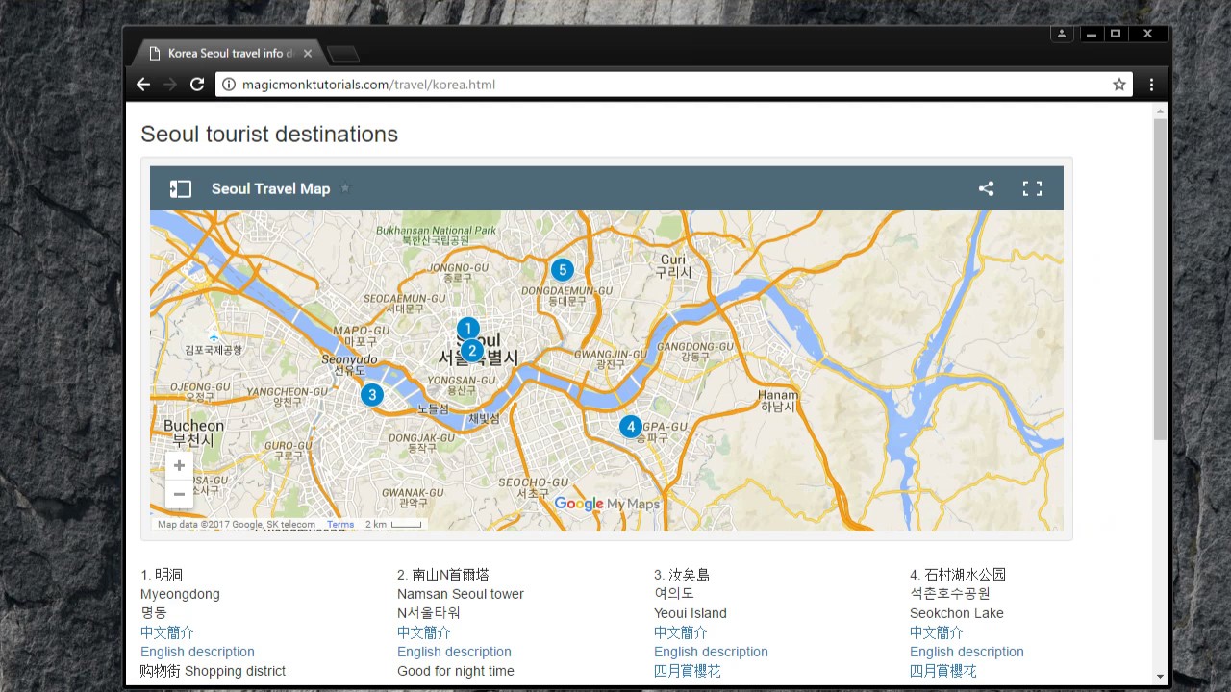Click the '4. 石村湖水公园' list heading
The height and width of the screenshot is (692, 1231).
[x=958, y=575]
